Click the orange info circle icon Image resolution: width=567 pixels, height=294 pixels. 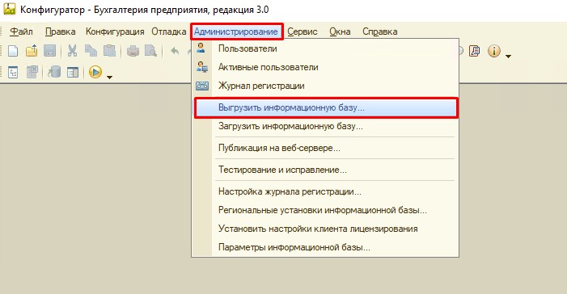coord(494,51)
